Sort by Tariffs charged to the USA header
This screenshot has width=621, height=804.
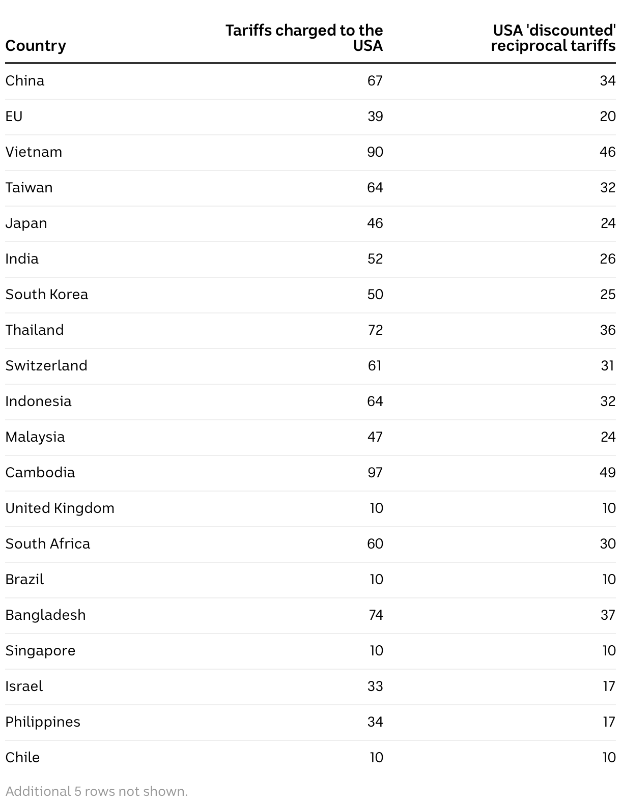pos(304,38)
